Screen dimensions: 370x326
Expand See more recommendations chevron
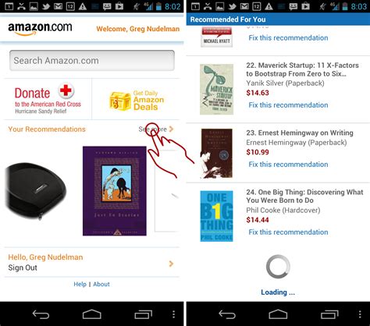[171, 129]
